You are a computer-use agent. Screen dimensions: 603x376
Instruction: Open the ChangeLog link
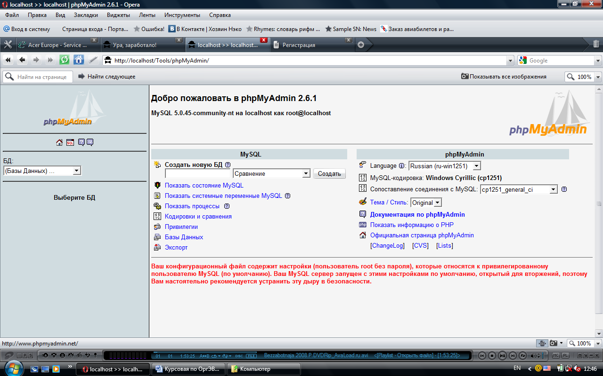click(388, 246)
